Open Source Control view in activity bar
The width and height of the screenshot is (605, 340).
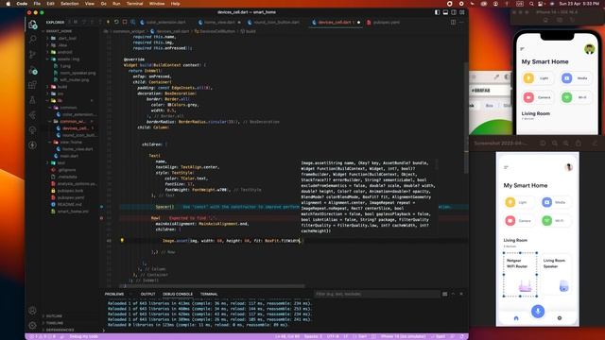[x=33, y=55]
